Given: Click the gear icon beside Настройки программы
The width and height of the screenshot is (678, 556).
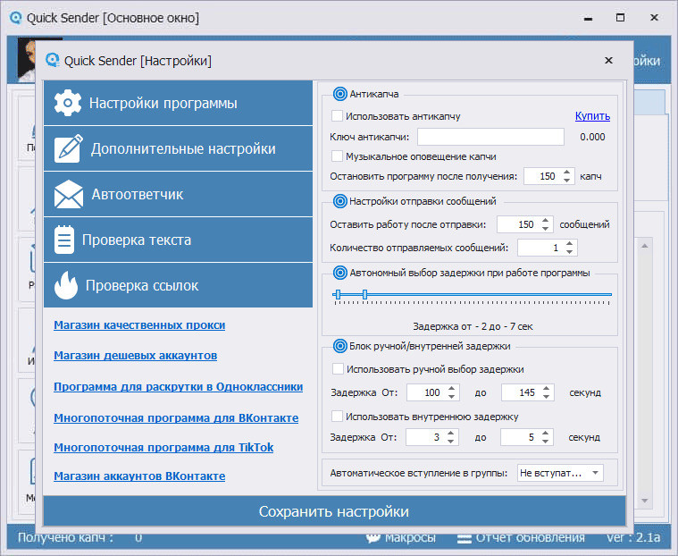Looking at the screenshot, I should click(68, 104).
